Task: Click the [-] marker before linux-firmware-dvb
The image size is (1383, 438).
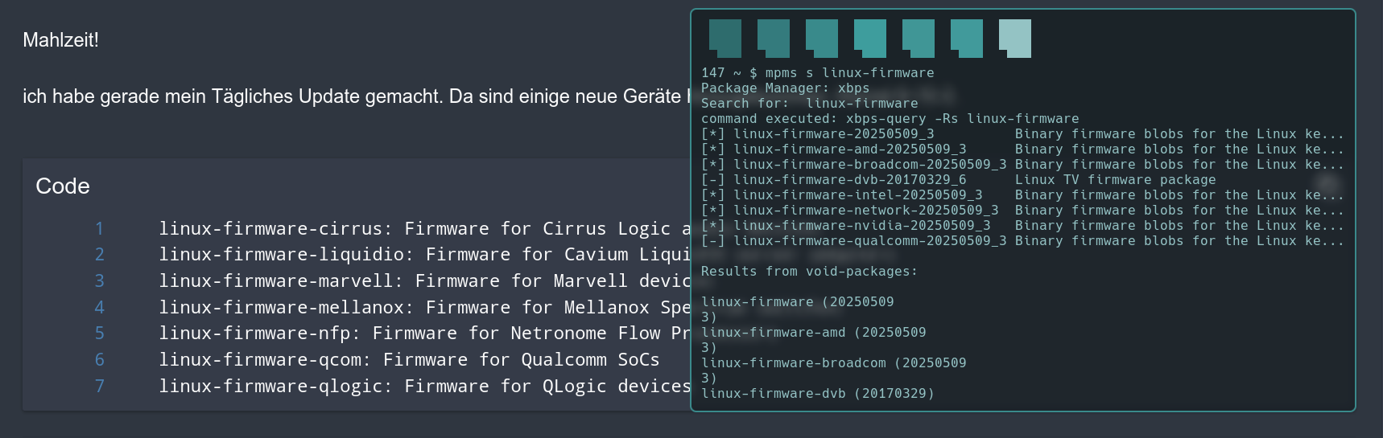Action: tap(713, 180)
